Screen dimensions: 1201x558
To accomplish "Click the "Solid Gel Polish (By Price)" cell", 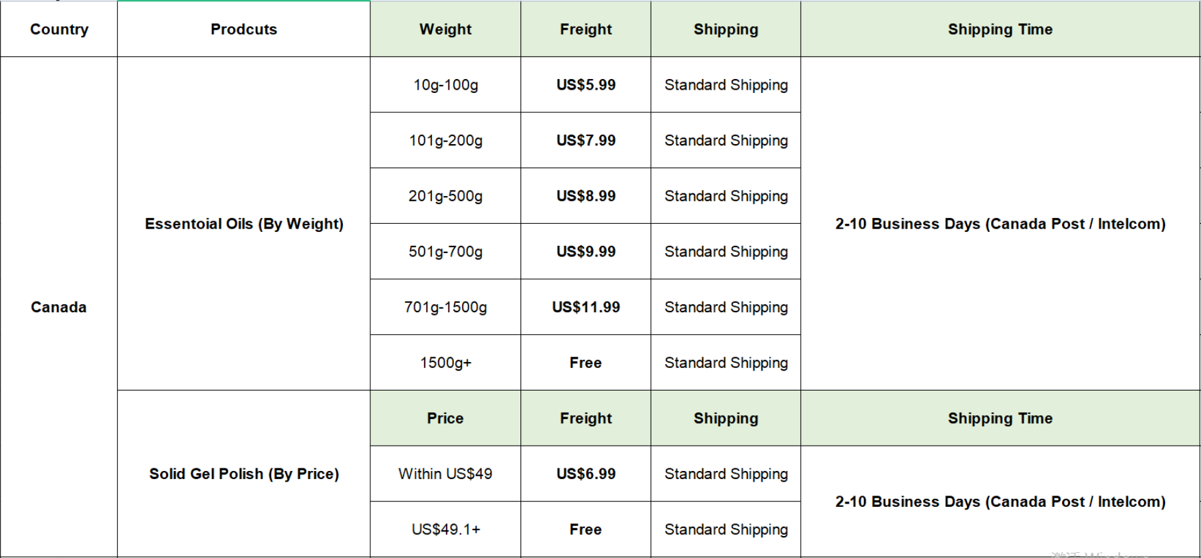I will tap(244, 474).
